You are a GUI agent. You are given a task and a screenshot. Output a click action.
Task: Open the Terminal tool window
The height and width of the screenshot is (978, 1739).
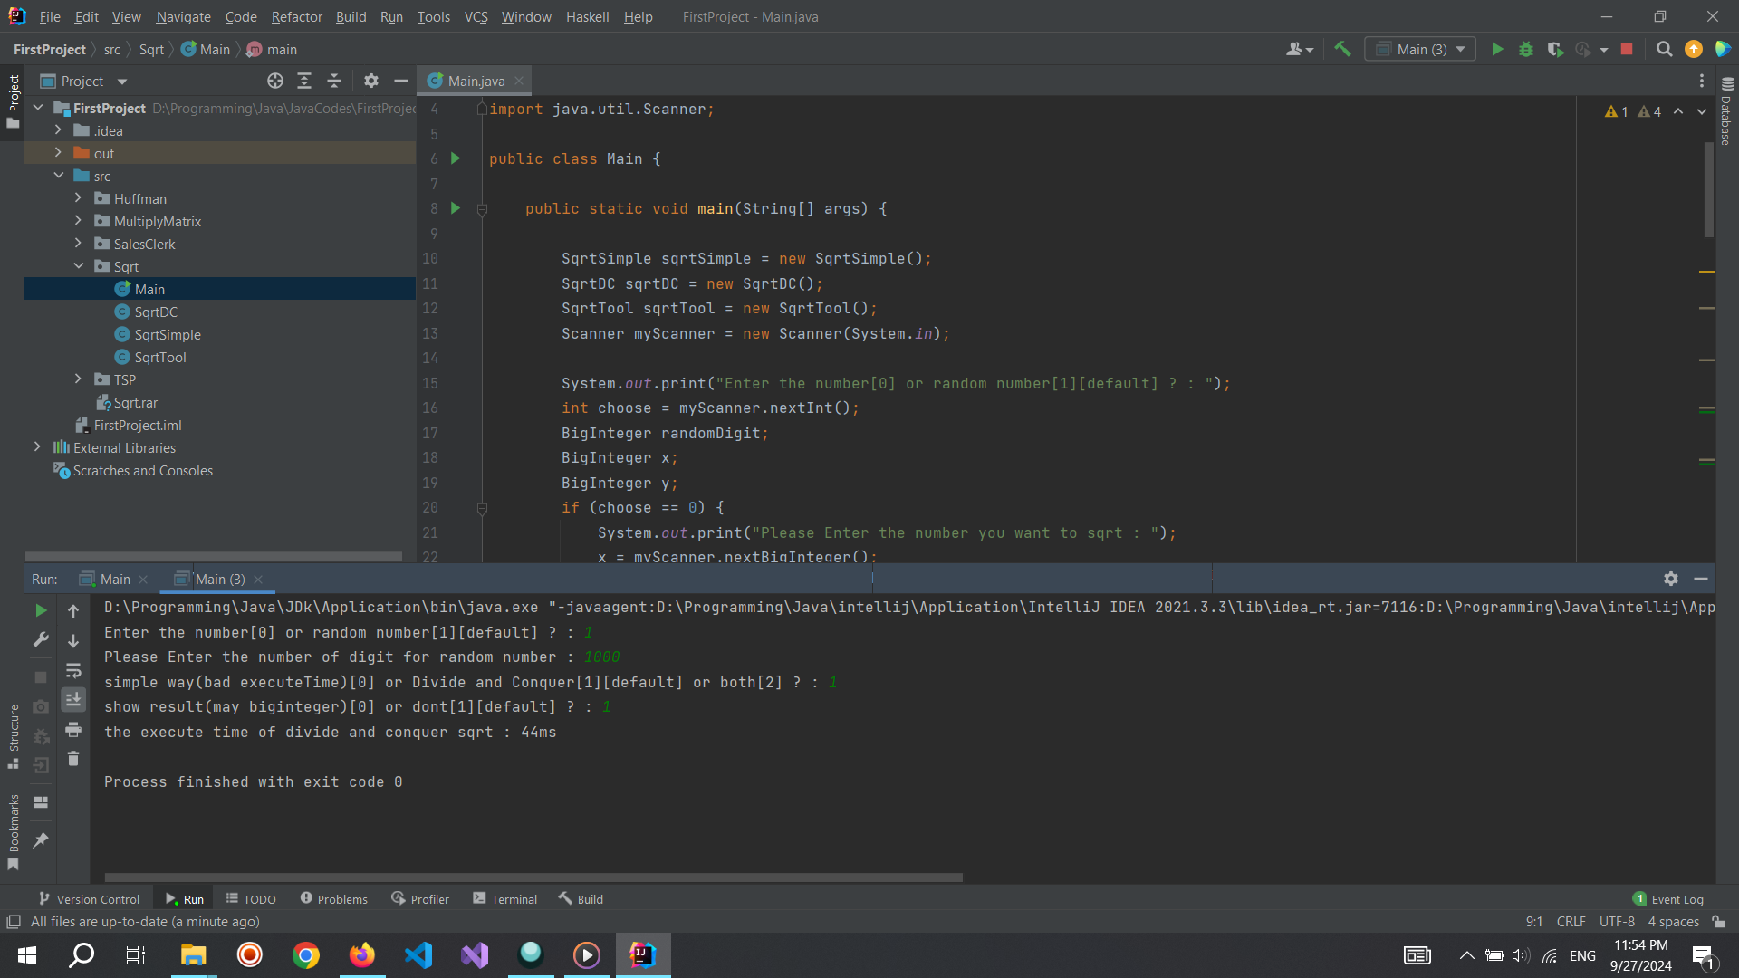tap(505, 899)
